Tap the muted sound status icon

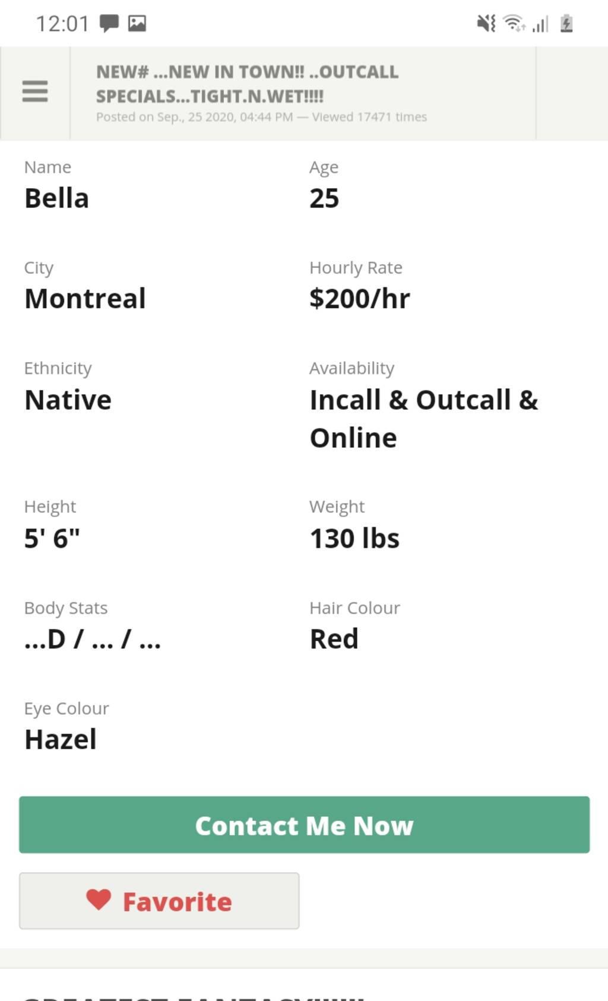point(486,24)
